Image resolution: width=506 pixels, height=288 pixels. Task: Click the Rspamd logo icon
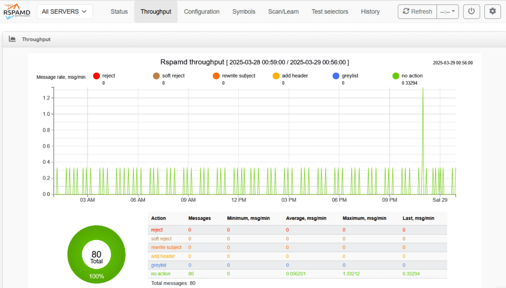click(x=16, y=11)
